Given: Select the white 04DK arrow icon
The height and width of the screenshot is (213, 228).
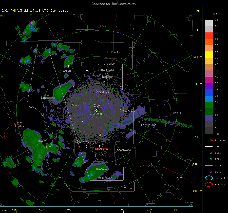Looking at the screenshot, I should (209, 146).
